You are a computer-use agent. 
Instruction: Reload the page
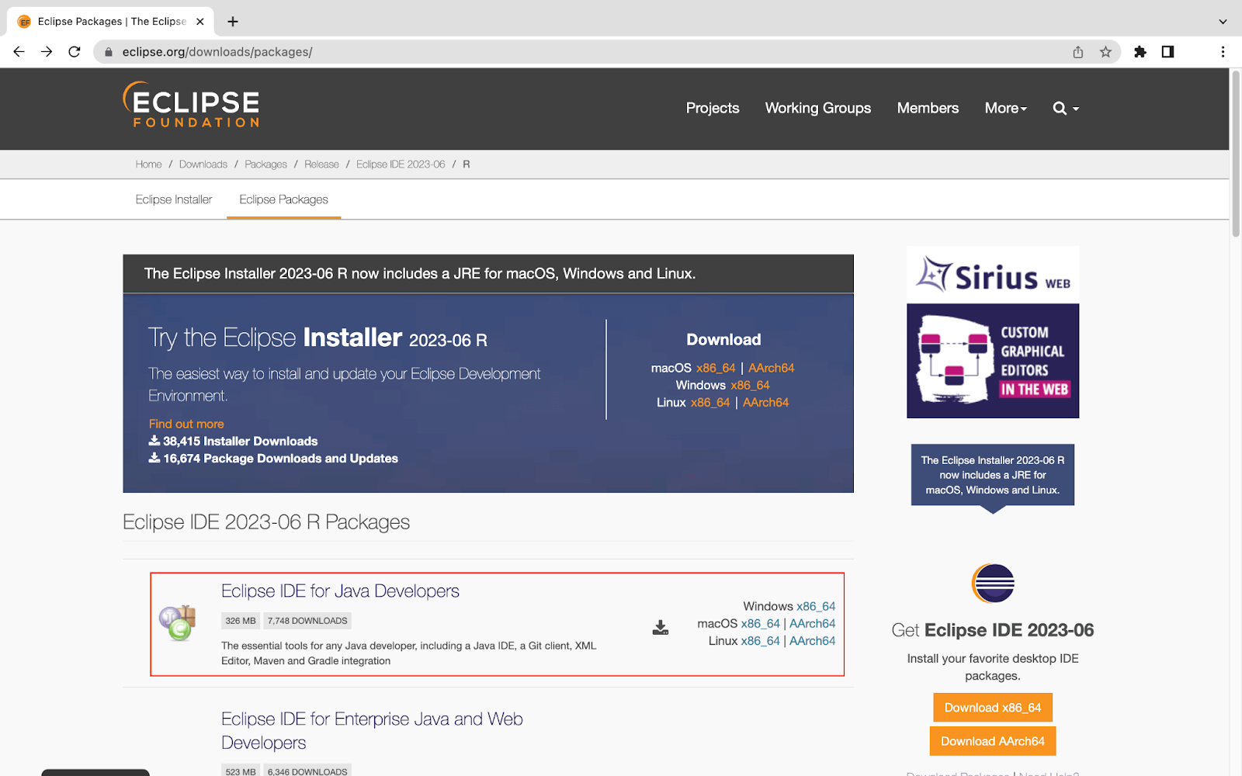pyautogui.click(x=75, y=52)
